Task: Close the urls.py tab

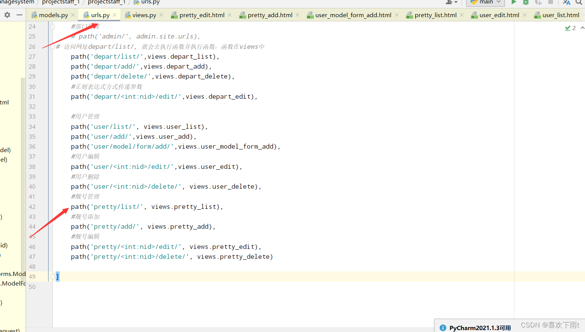Action: (x=115, y=15)
